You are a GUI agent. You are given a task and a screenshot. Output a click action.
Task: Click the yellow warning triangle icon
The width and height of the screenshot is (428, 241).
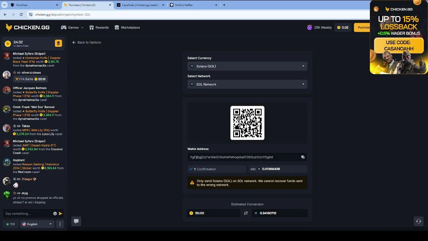192,183
